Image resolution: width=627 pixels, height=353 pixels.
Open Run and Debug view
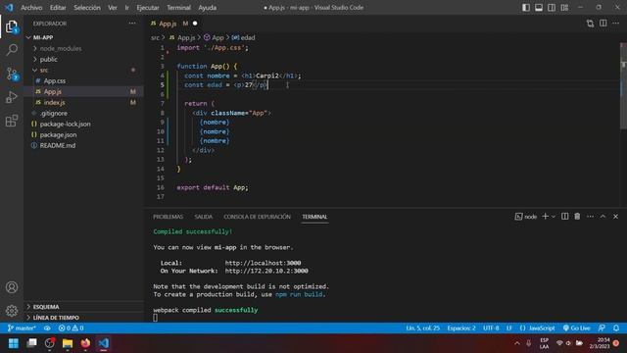(12, 97)
